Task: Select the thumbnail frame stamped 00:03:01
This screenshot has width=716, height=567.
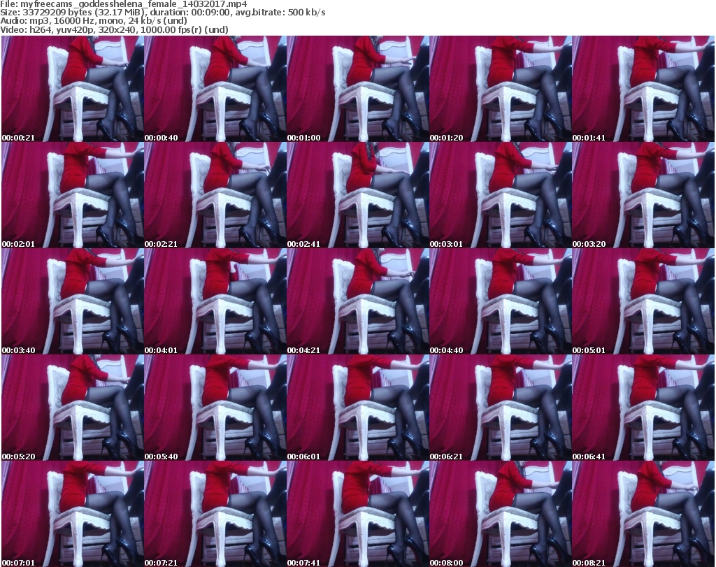Action: 500,195
